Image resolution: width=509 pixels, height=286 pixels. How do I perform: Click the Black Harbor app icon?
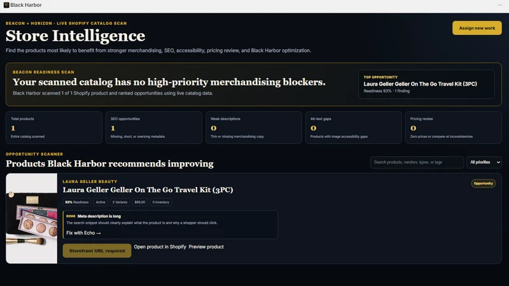point(6,5)
